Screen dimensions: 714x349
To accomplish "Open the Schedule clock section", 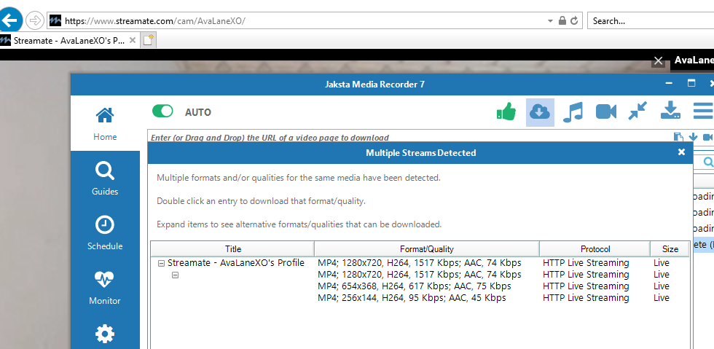I will pos(105,233).
